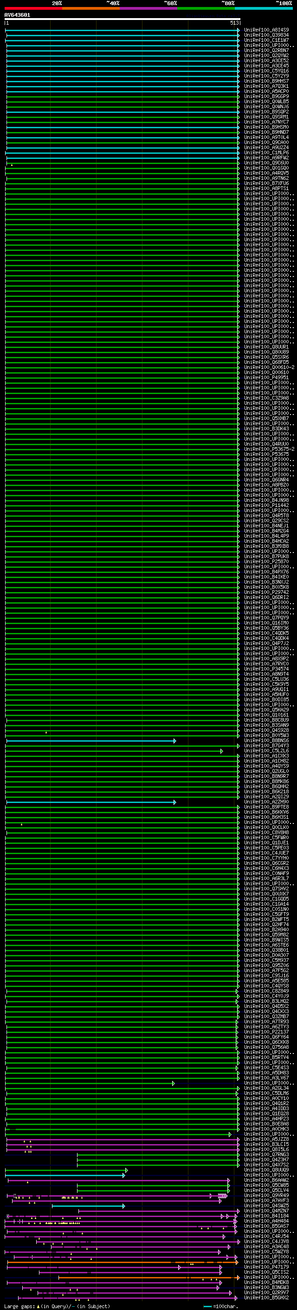Click hit label UniRef100_A4RQV5
The height and width of the screenshot is (1310, 297).
tap(266, 173)
